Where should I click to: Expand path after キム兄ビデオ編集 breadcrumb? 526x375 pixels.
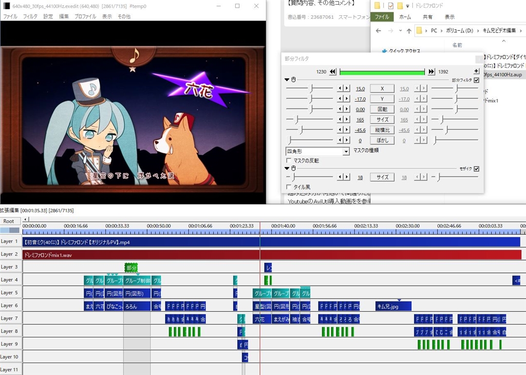coord(521,31)
